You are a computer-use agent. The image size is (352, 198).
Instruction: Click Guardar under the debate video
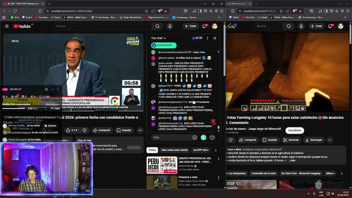124,130
